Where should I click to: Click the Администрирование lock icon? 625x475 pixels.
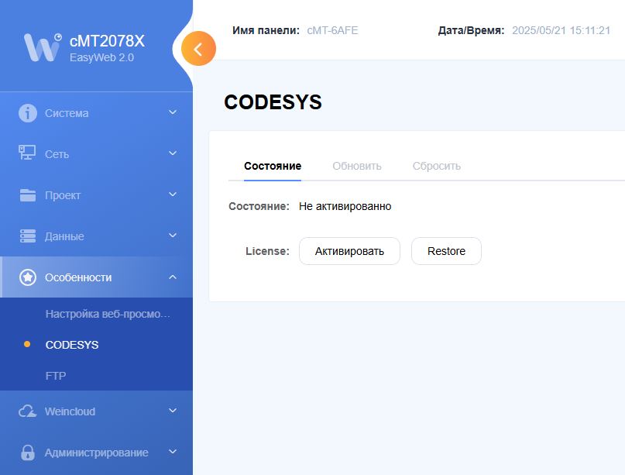28,453
